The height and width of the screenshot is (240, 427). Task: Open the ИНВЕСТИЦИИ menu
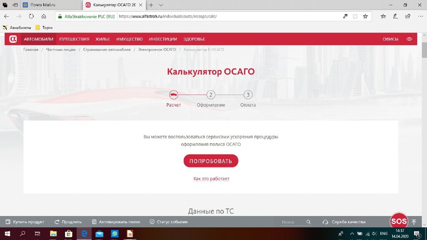click(163, 39)
